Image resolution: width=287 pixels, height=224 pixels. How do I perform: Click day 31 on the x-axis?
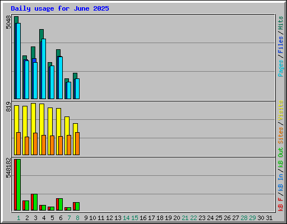[x=269, y=218]
